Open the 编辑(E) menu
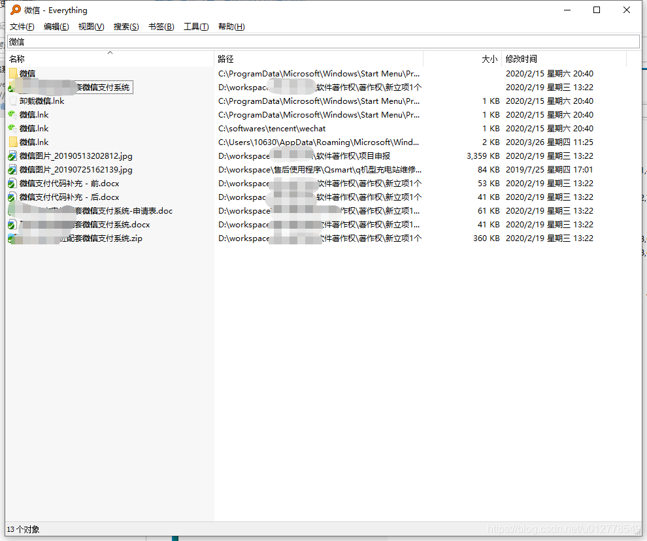The width and height of the screenshot is (647, 541). (x=56, y=27)
